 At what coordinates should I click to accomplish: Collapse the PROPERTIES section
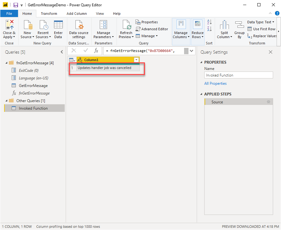pos(201,62)
